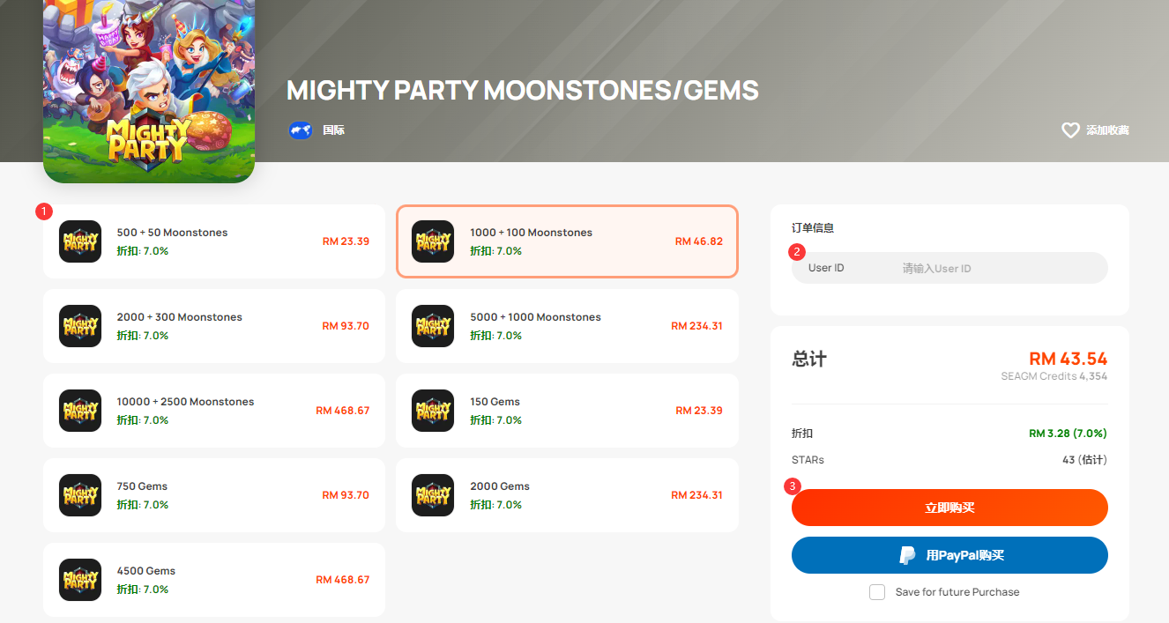Enable the Save for future Purchase checkbox

pos(877,592)
